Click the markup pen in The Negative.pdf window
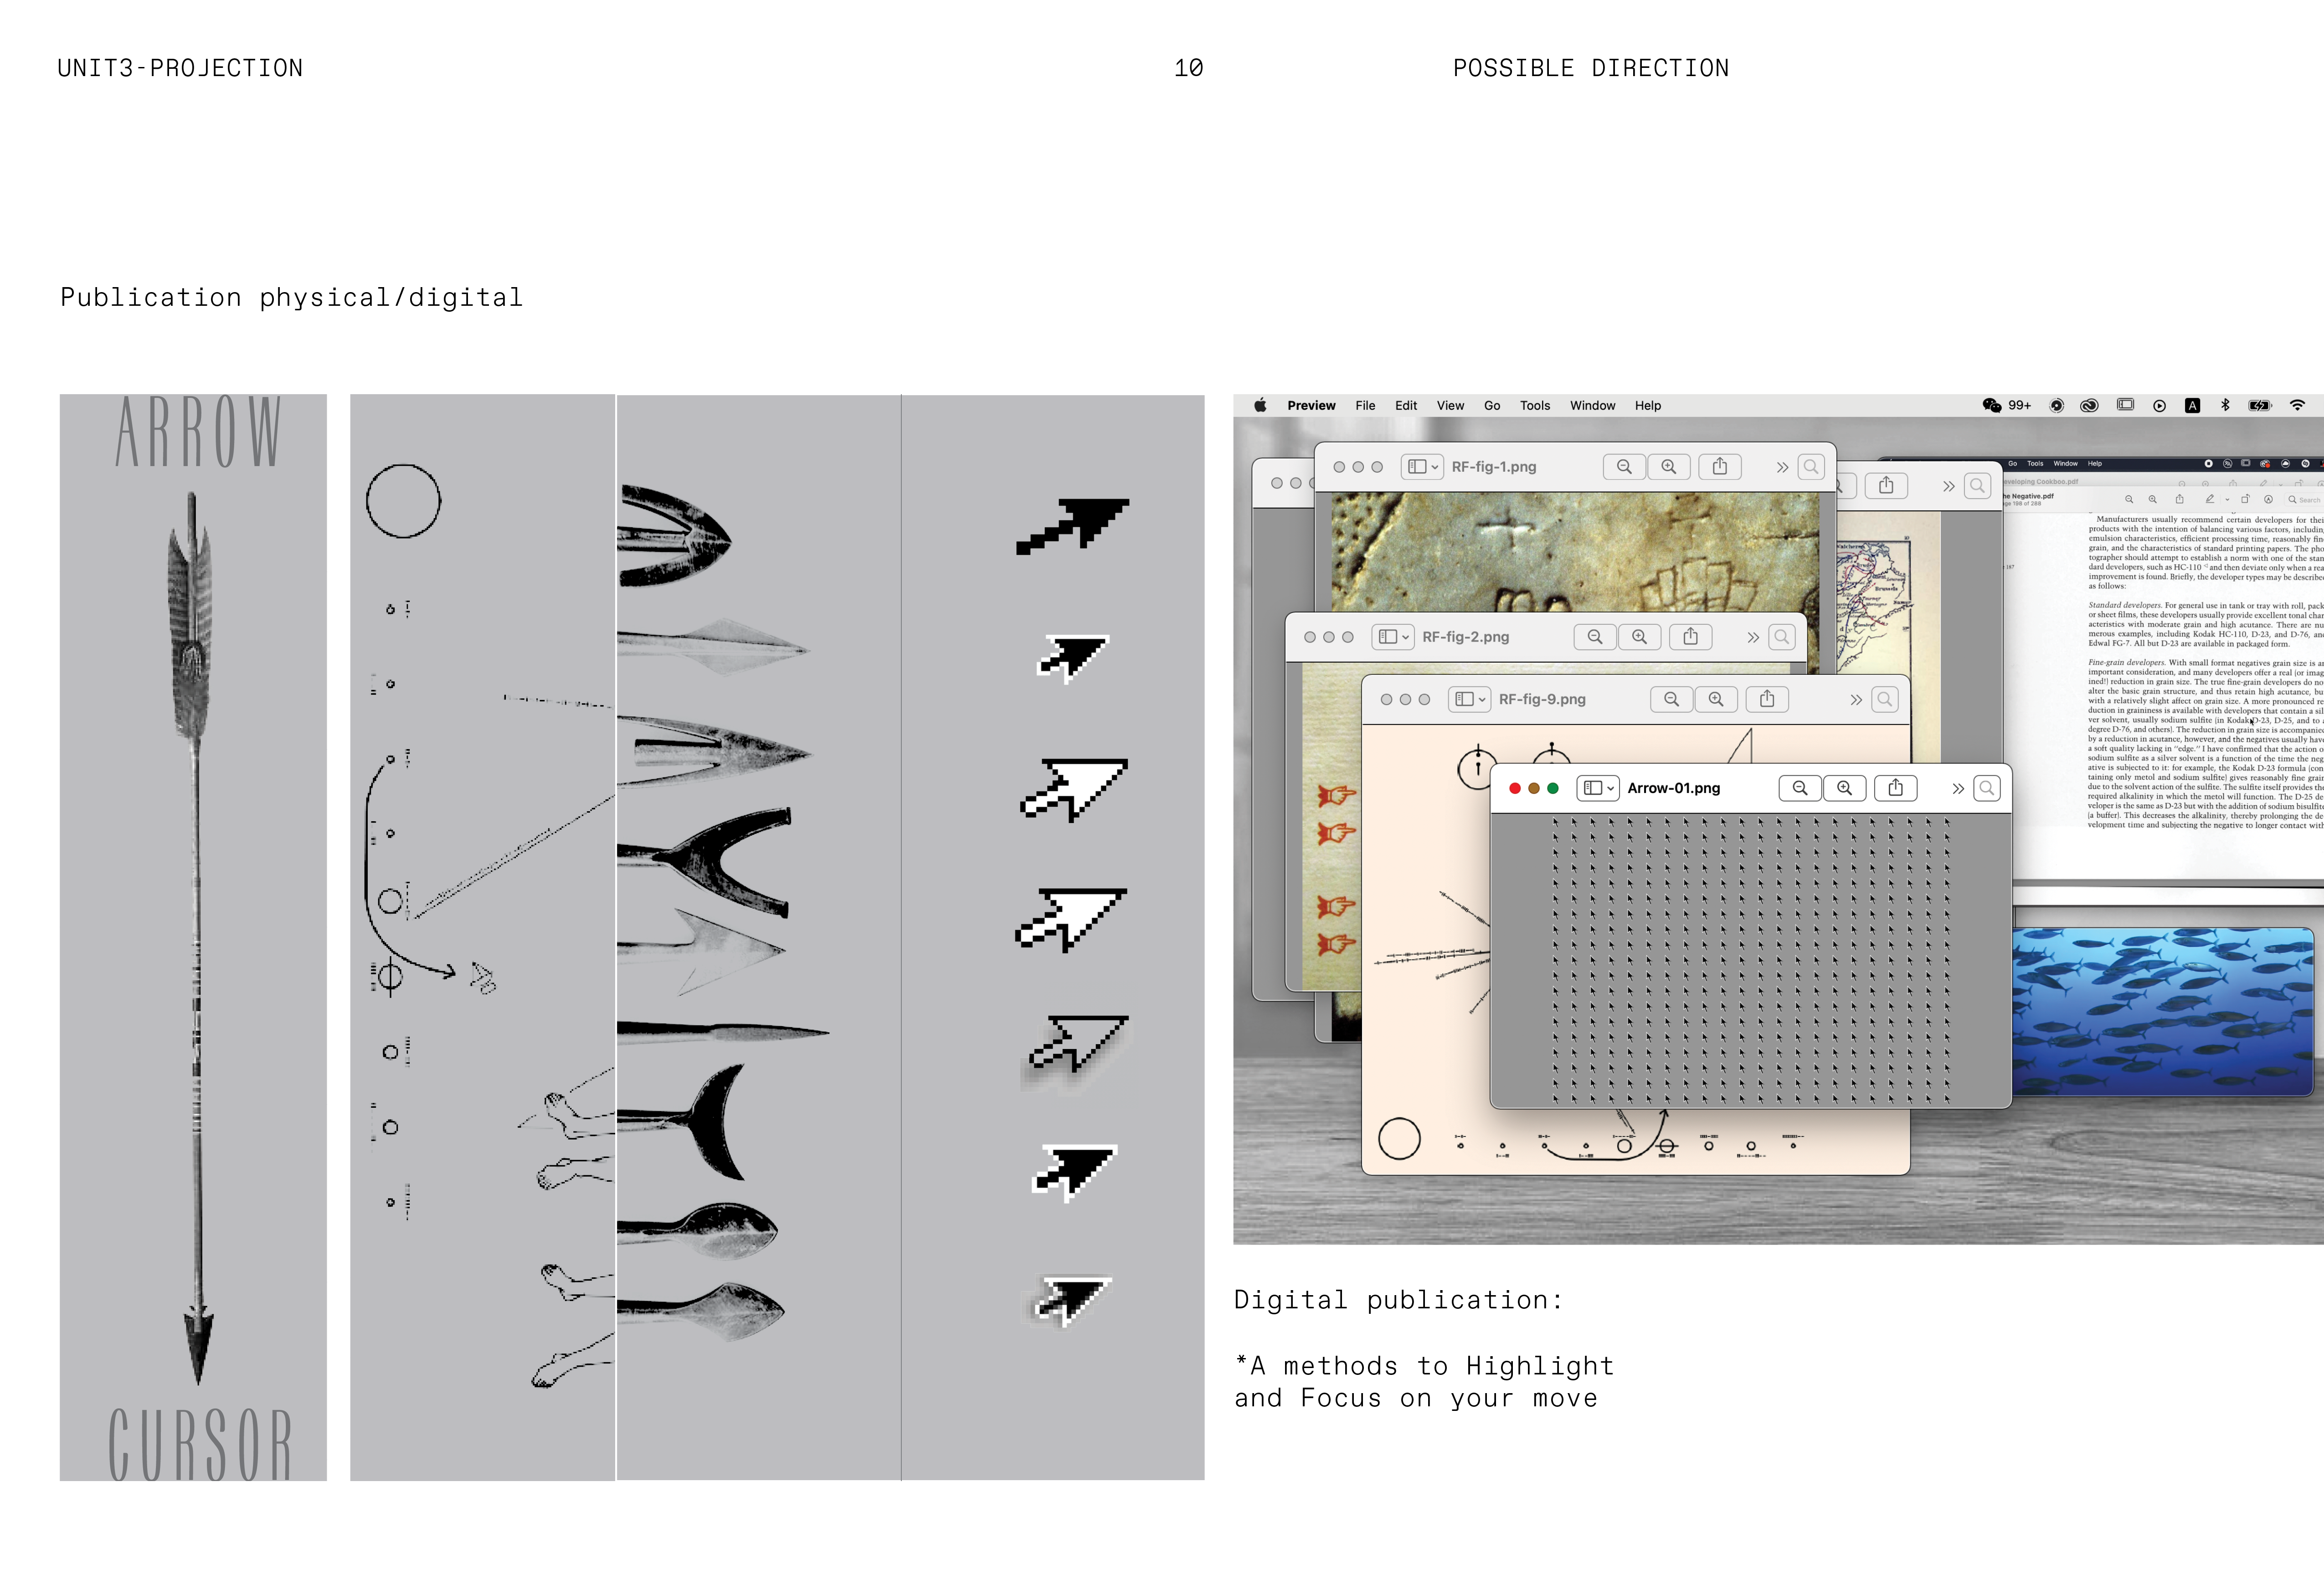The image size is (2324, 1595). (2209, 499)
